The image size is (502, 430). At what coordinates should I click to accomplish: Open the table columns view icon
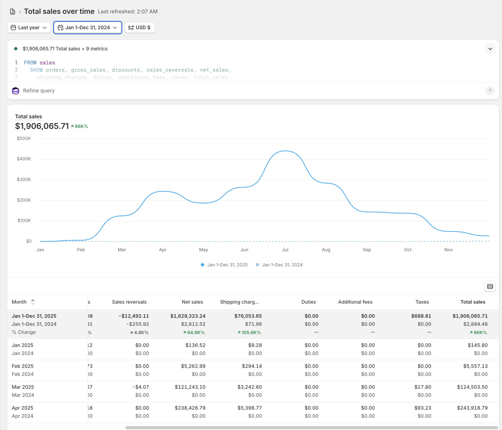pos(490,286)
